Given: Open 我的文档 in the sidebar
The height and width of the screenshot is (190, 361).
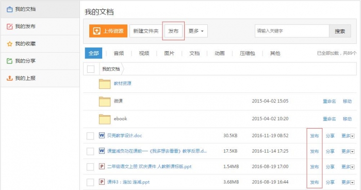Looking at the screenshot, I should point(40,9).
